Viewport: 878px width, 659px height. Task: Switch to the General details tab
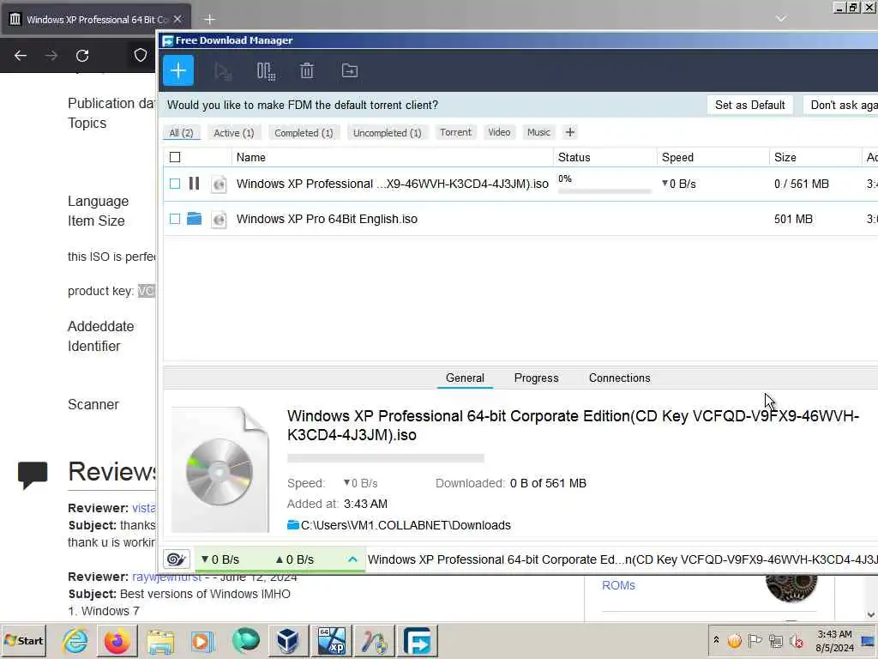(x=465, y=378)
